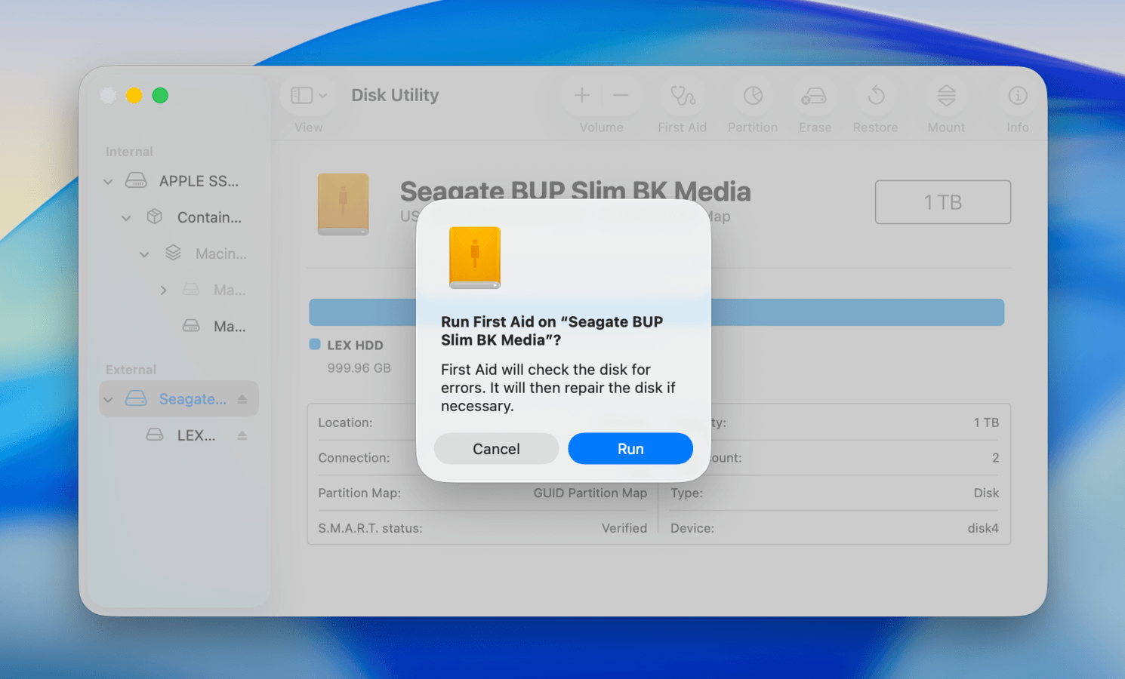Click the large Seagate drive icon in header
Viewport: 1125px width, 679px height.
343,204
